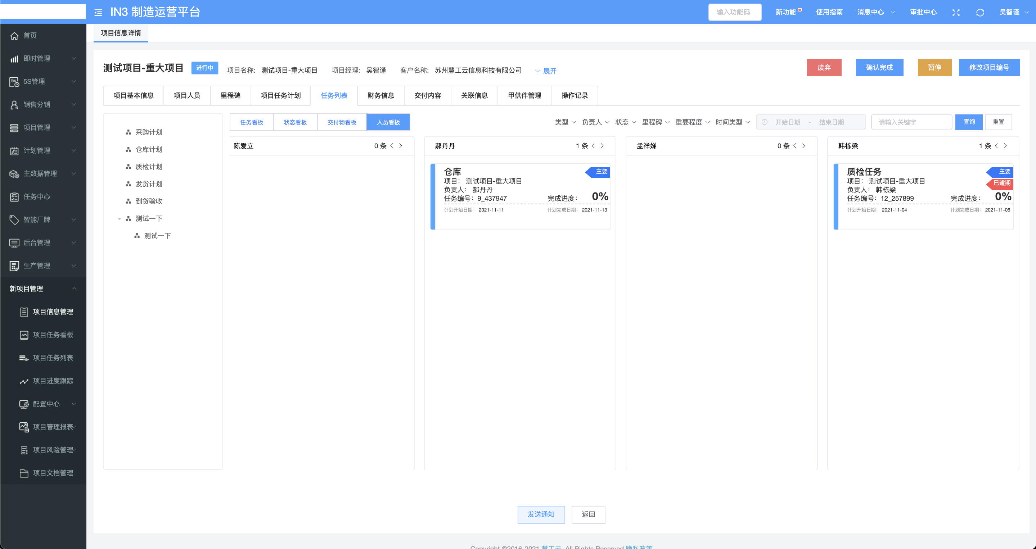Screen dimensions: 1036x549
Task: Click the fullscreen toggle icon
Action: pyautogui.click(x=956, y=13)
